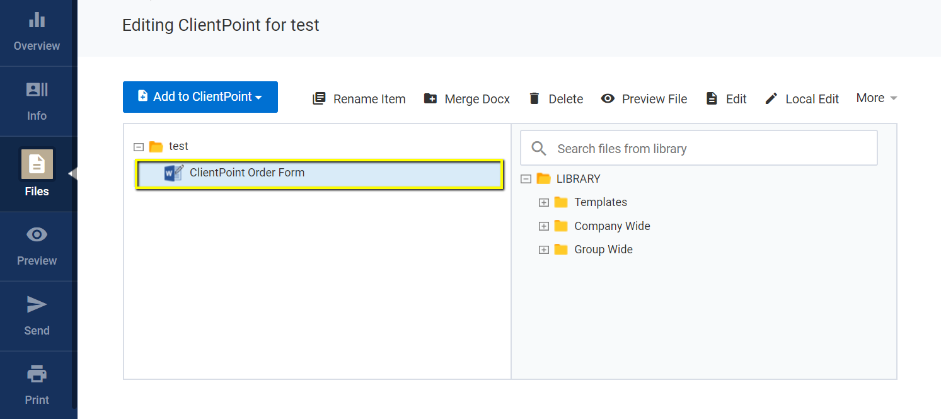Select the Company Wide label
The image size is (941, 419).
[612, 226]
